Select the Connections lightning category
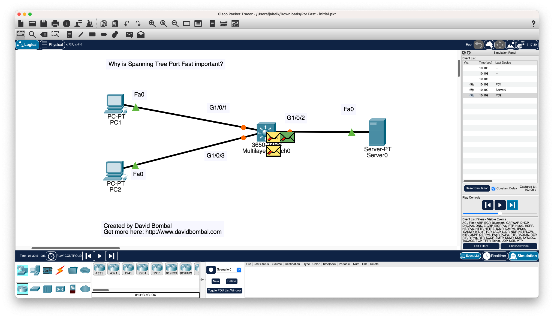The height and width of the screenshot is (318, 554). point(60,270)
